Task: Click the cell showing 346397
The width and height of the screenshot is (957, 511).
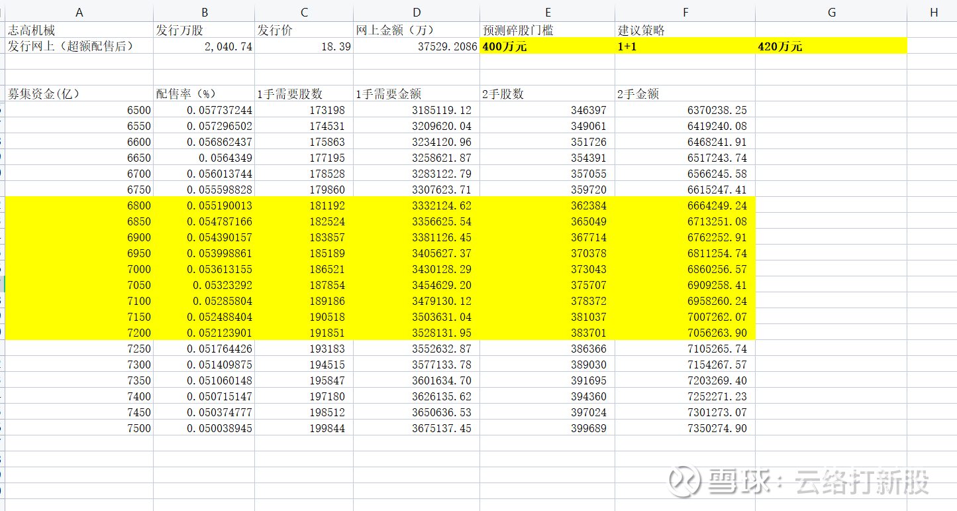Action: tap(548, 110)
